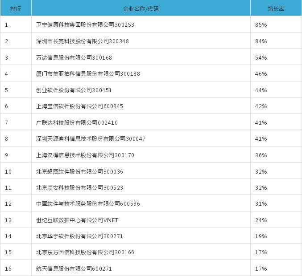The height and width of the screenshot is (276, 302).
Task: Click the 企业名称/代码 column header
Action: pos(141,8)
